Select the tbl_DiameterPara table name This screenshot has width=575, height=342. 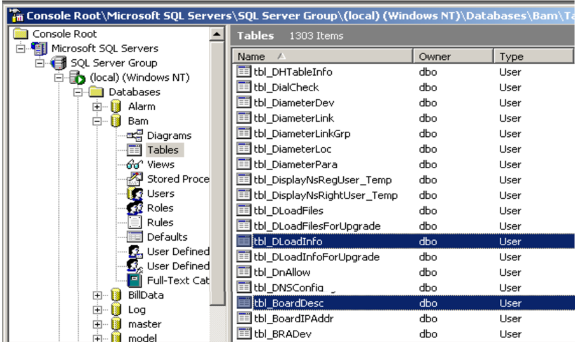pos(295,164)
